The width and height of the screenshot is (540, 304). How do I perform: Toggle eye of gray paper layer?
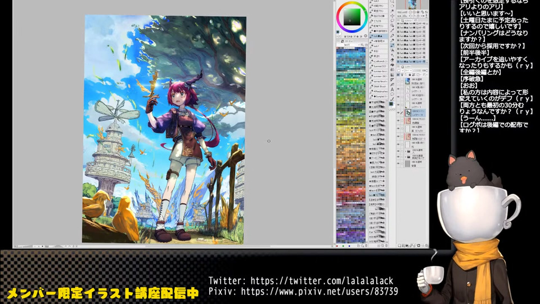click(x=398, y=163)
